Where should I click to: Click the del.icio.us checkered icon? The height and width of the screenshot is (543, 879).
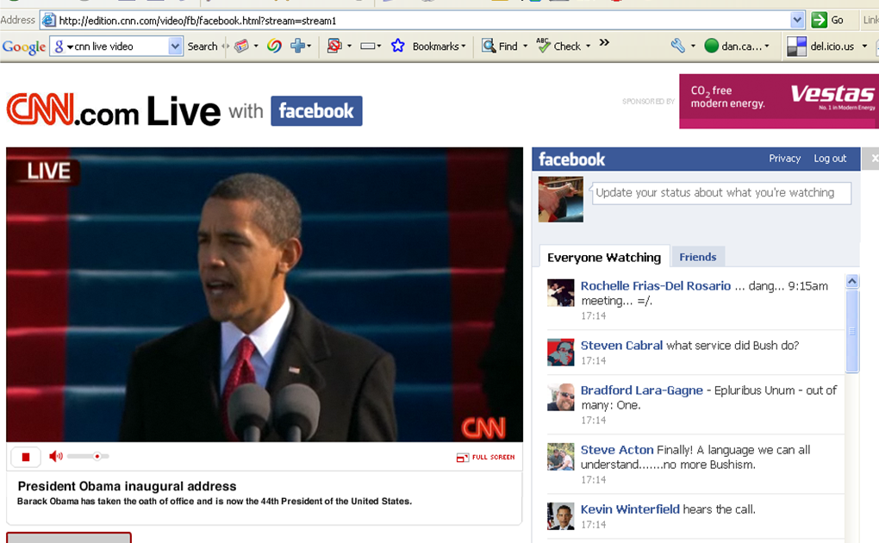pyautogui.click(x=796, y=47)
